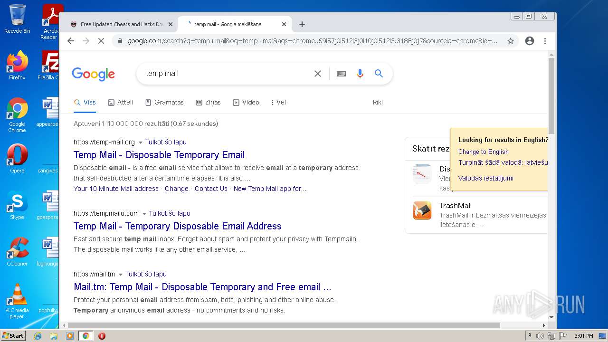Select the Viss search tab
Screen dimensions: 608x342
85,102
